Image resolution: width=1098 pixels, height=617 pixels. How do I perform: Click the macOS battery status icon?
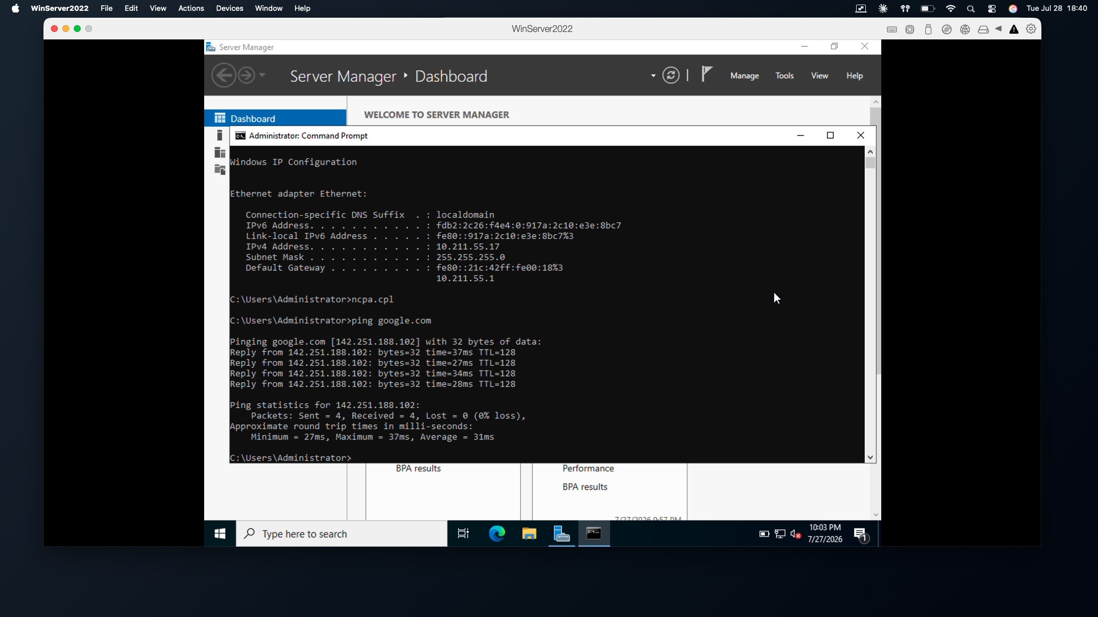(928, 9)
